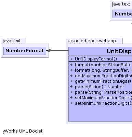Click the plus visibility icon beside UnitDisplayFormat()

pos(71,59)
